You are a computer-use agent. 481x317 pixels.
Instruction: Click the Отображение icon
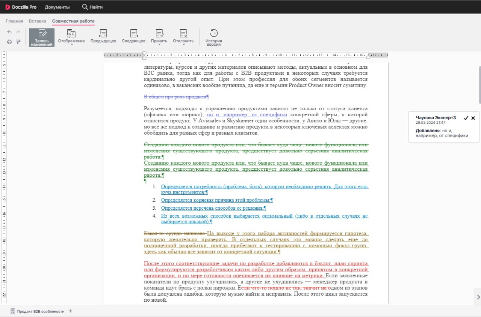[x=71, y=33]
